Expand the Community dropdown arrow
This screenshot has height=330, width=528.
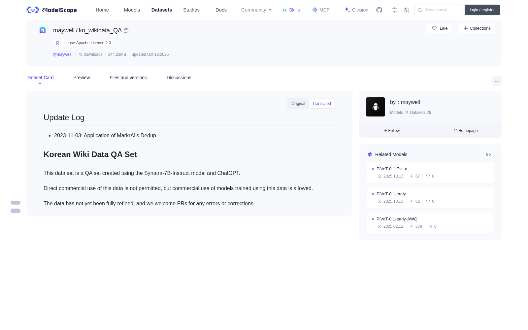pos(270,10)
